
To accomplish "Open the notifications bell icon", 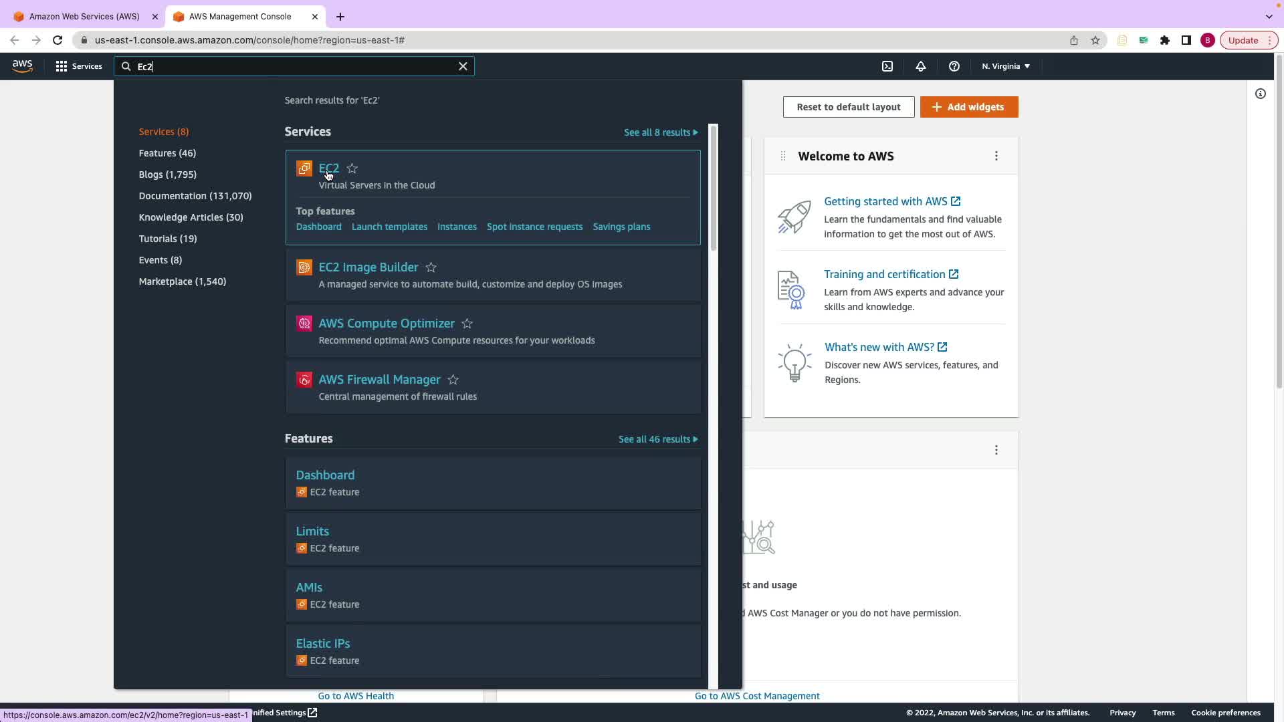I will (x=921, y=66).
